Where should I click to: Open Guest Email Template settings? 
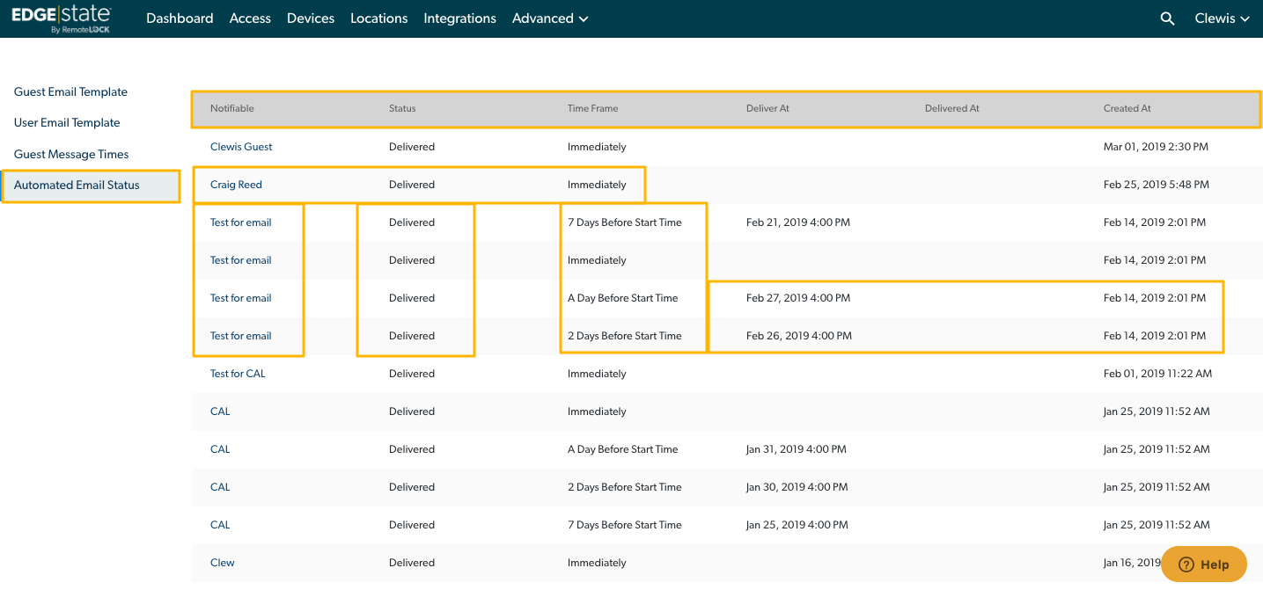pos(70,92)
